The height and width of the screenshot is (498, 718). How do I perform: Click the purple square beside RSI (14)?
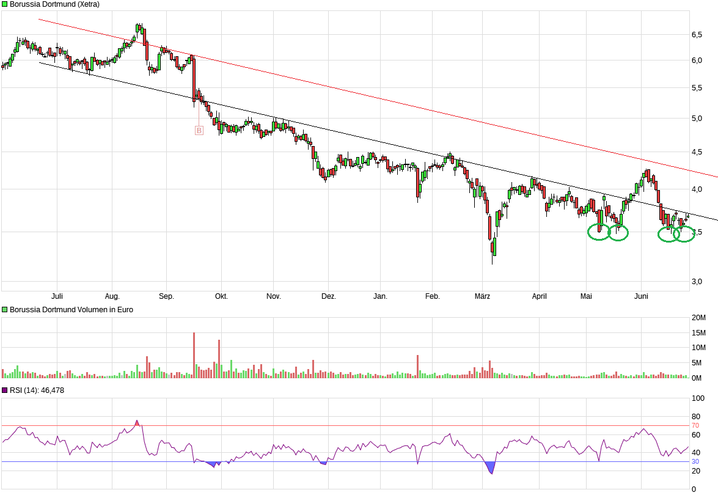5,390
